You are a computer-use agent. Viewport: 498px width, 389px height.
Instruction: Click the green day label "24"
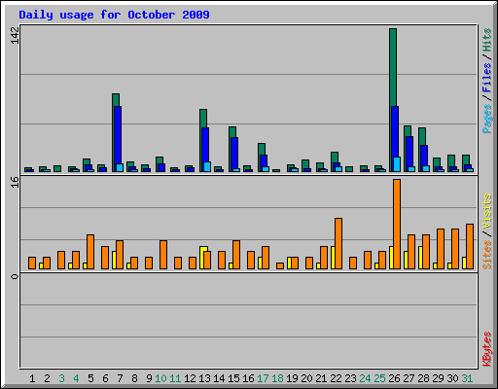point(365,378)
